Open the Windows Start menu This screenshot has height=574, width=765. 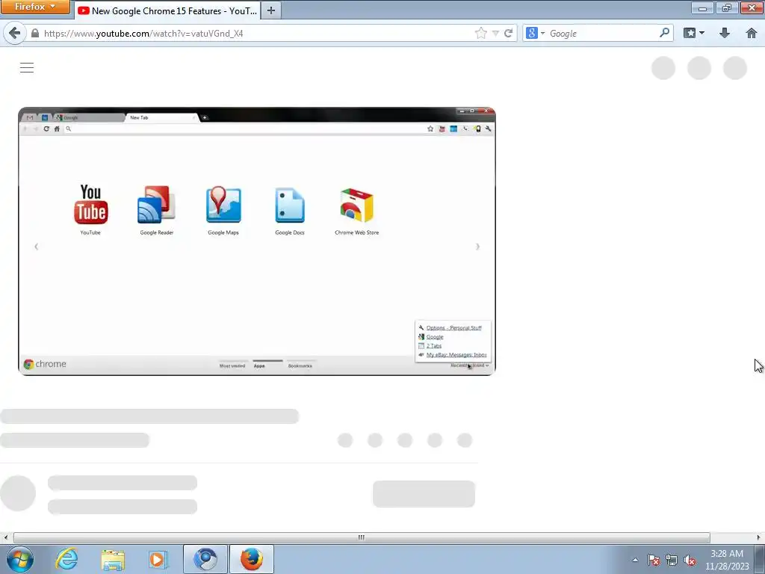[20, 559]
